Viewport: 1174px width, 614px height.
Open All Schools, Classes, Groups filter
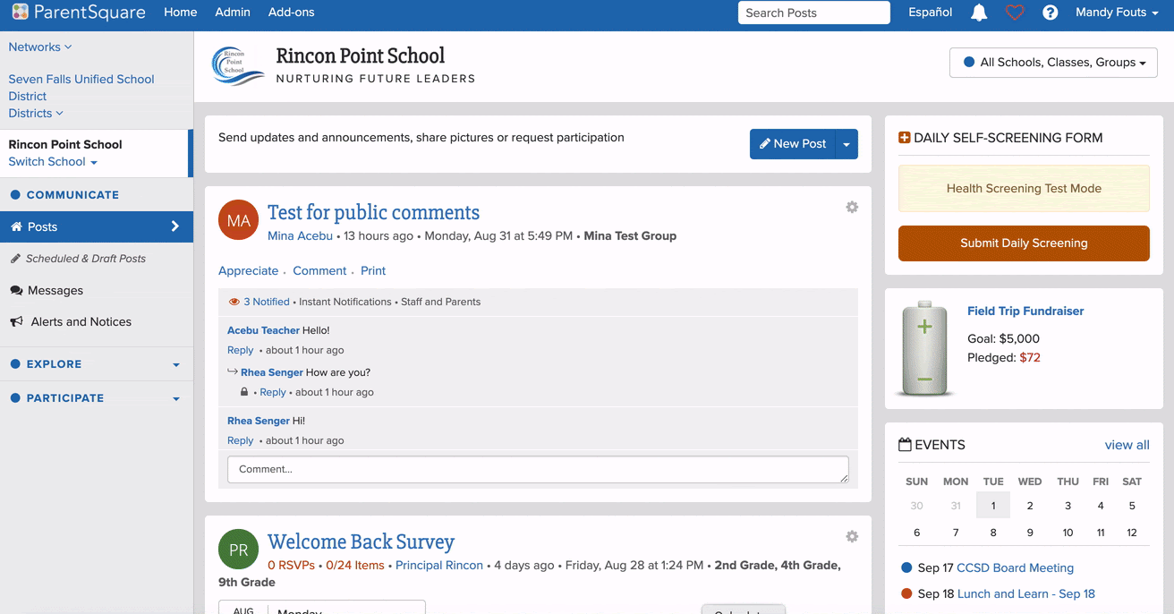point(1053,63)
